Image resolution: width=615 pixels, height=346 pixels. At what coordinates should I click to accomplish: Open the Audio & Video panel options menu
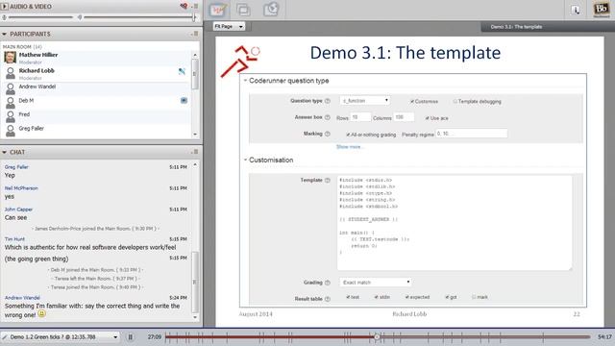(x=195, y=6)
